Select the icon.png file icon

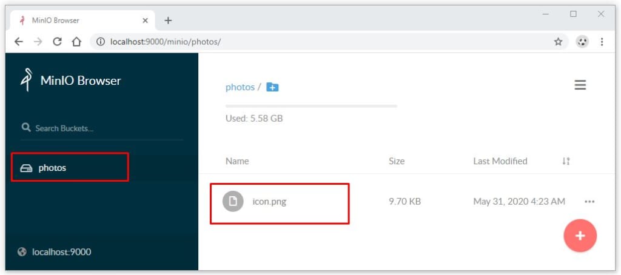(x=233, y=201)
